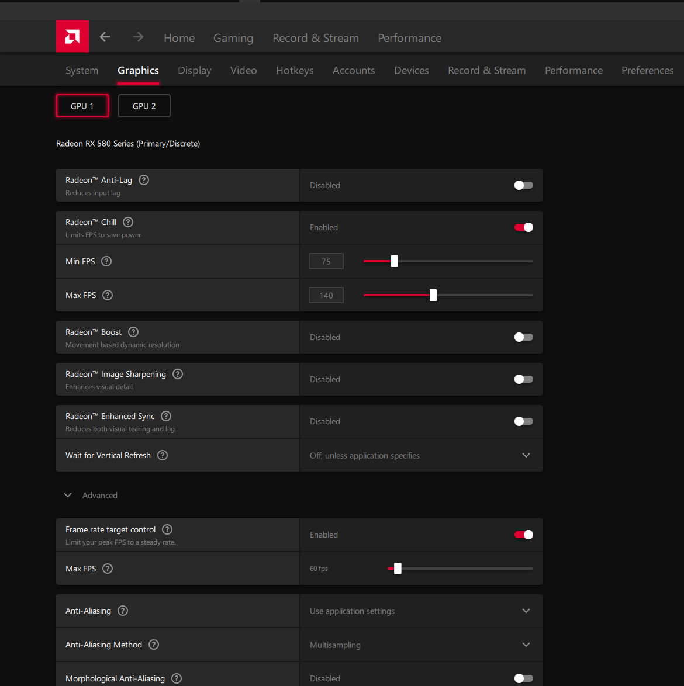Open the Home menu

(179, 38)
